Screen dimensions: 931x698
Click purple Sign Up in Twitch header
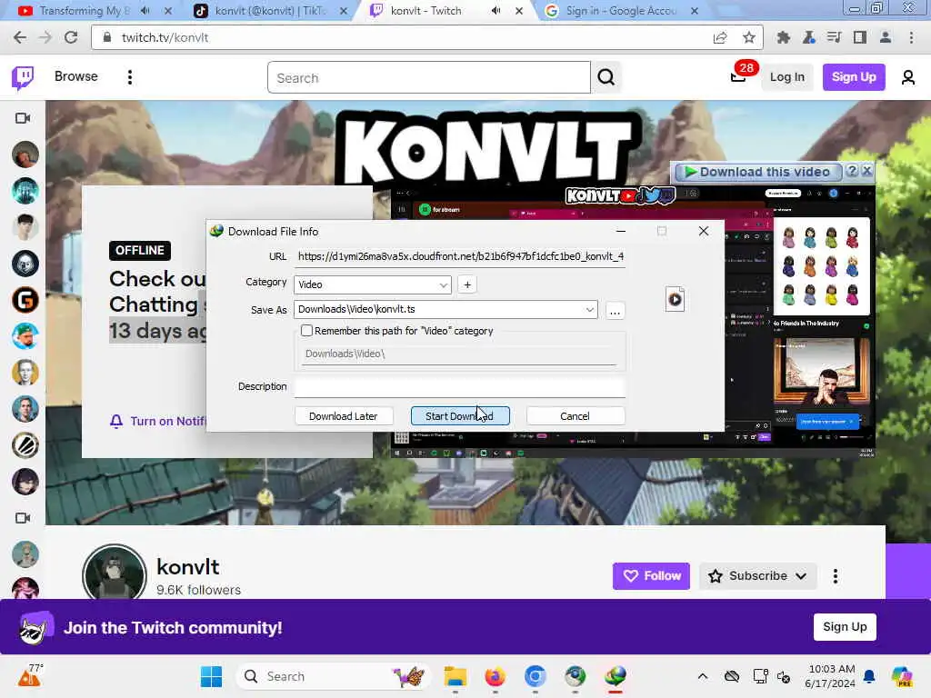pyautogui.click(x=853, y=77)
